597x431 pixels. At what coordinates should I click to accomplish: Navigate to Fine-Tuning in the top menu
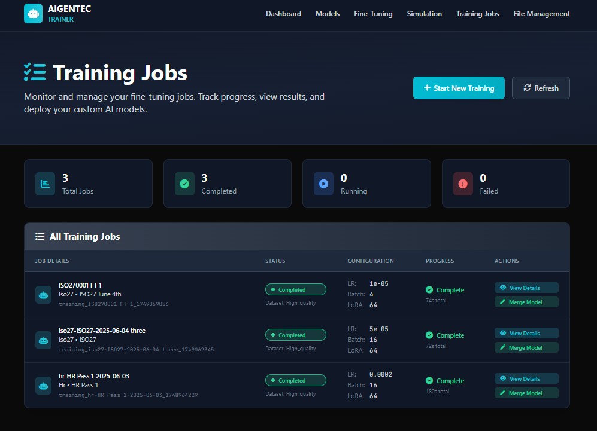tap(373, 13)
